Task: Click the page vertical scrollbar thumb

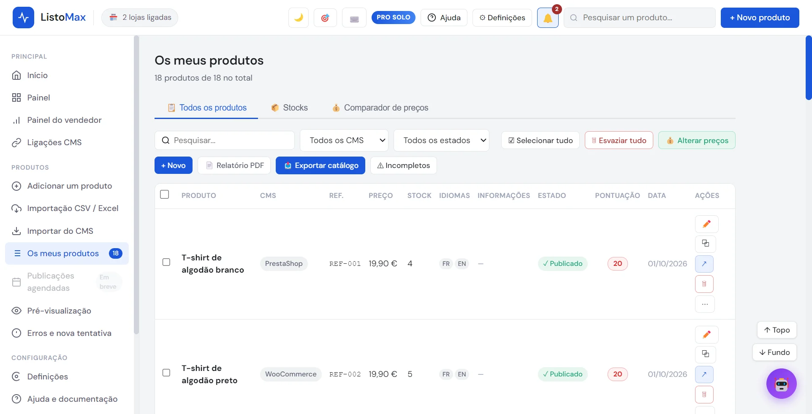Action: pos(809,68)
